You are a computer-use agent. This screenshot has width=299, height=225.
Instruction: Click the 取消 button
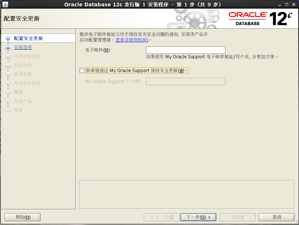(277, 217)
